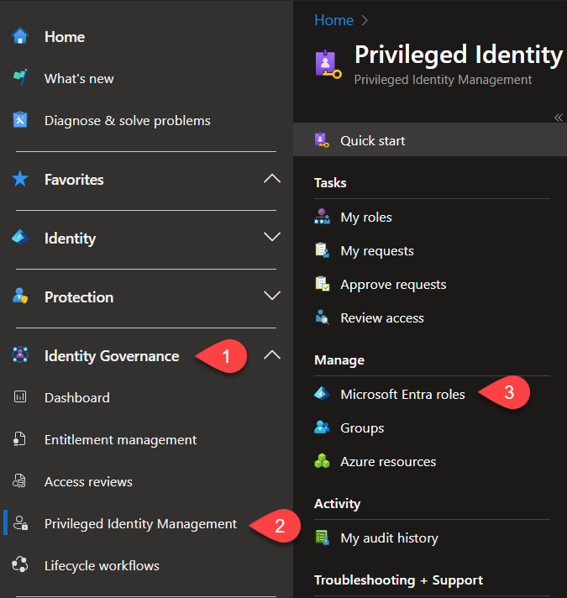Click the Home breadcrumb link
This screenshot has width=567, height=598.
[334, 20]
